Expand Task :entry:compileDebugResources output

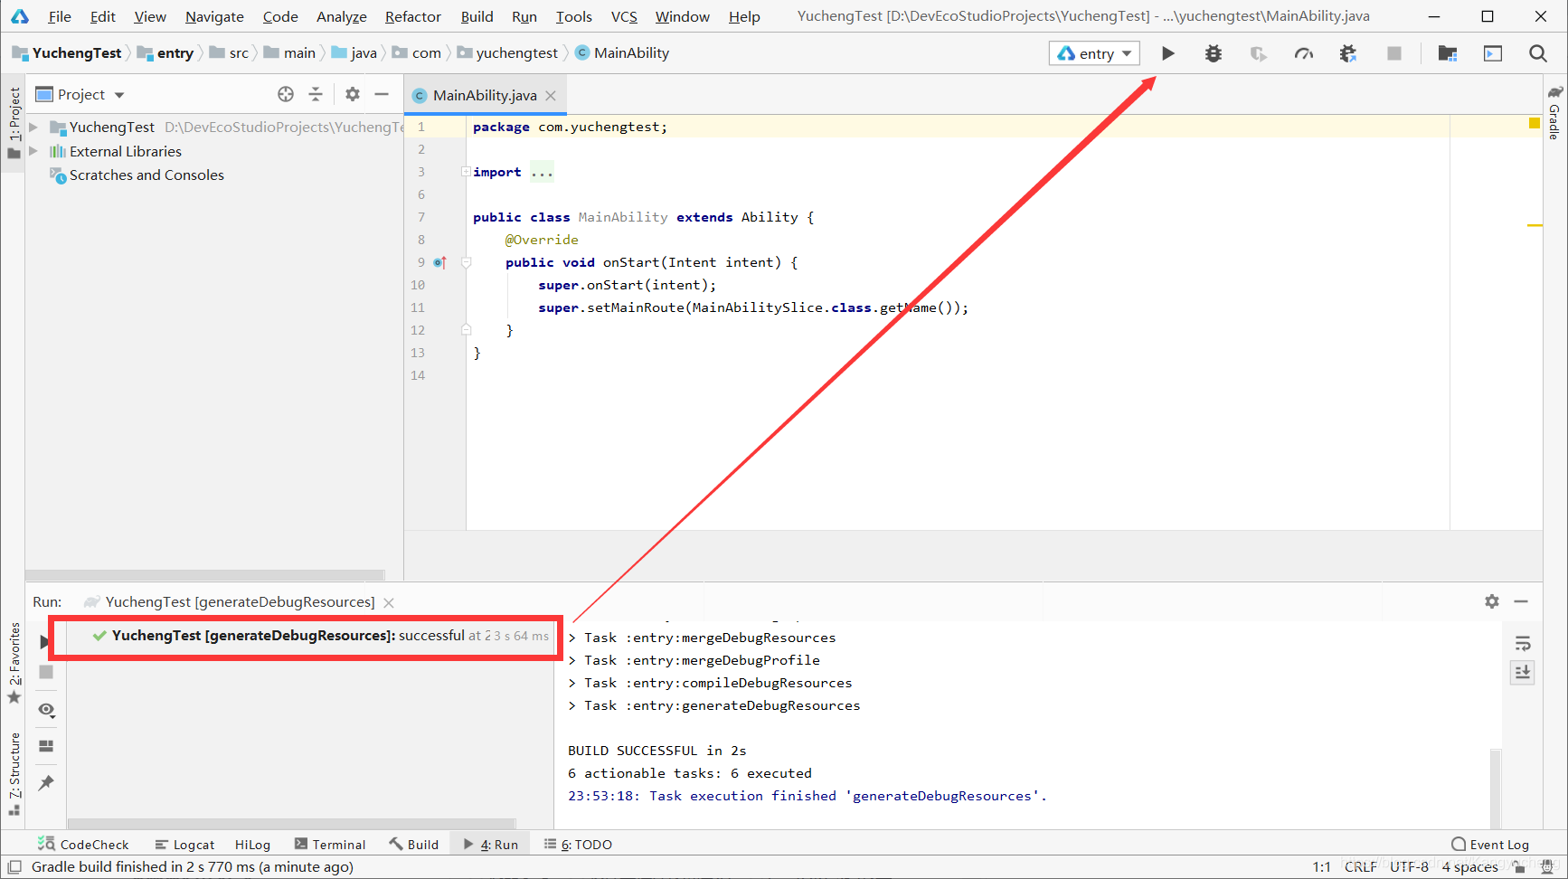pos(571,683)
